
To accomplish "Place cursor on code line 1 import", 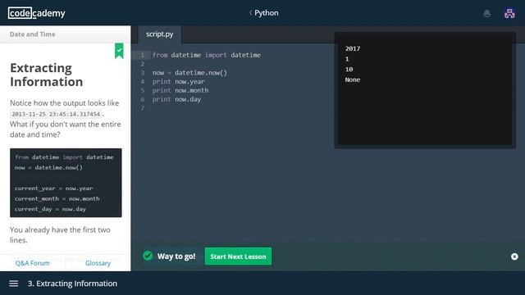I will tap(206, 55).
